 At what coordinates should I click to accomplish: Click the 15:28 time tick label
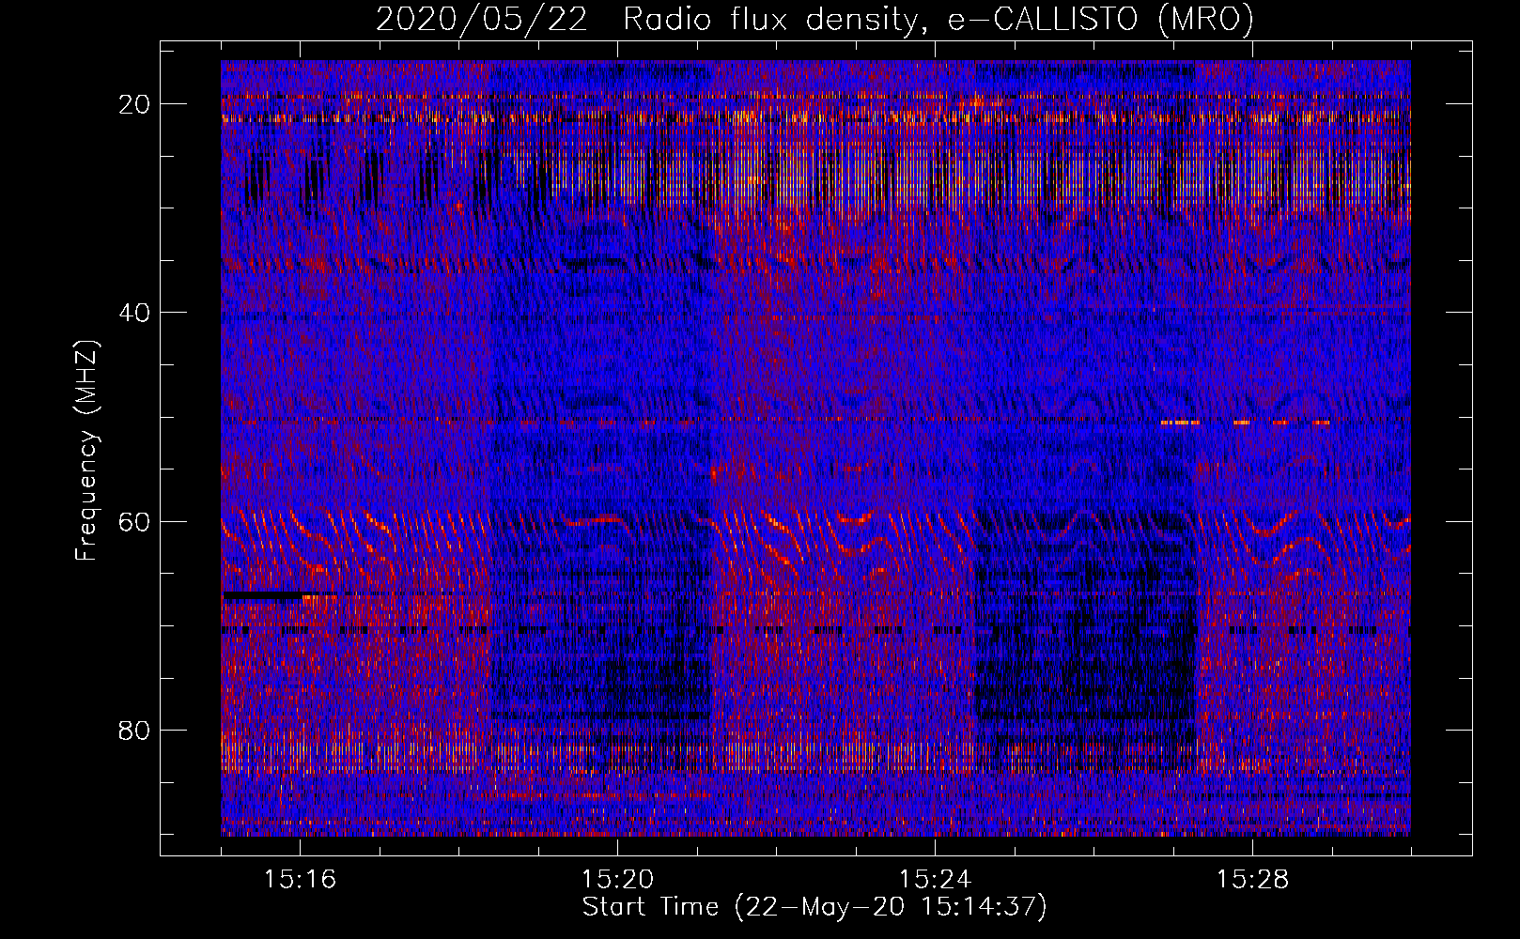pos(1252,880)
